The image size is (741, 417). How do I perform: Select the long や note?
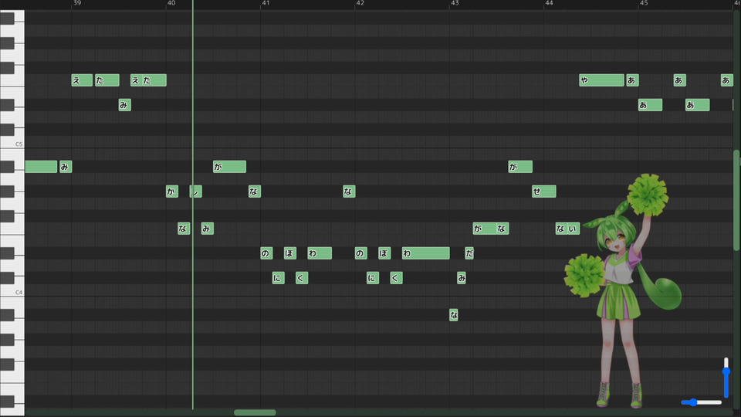[601, 80]
